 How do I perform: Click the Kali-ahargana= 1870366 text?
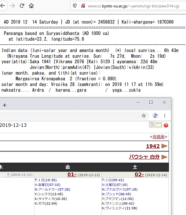pos(148,22)
